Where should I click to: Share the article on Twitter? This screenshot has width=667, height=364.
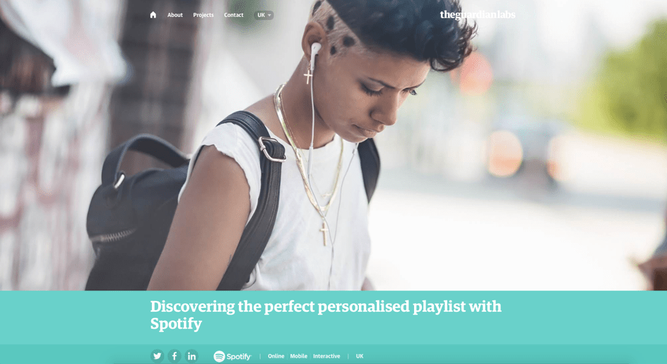(x=157, y=356)
